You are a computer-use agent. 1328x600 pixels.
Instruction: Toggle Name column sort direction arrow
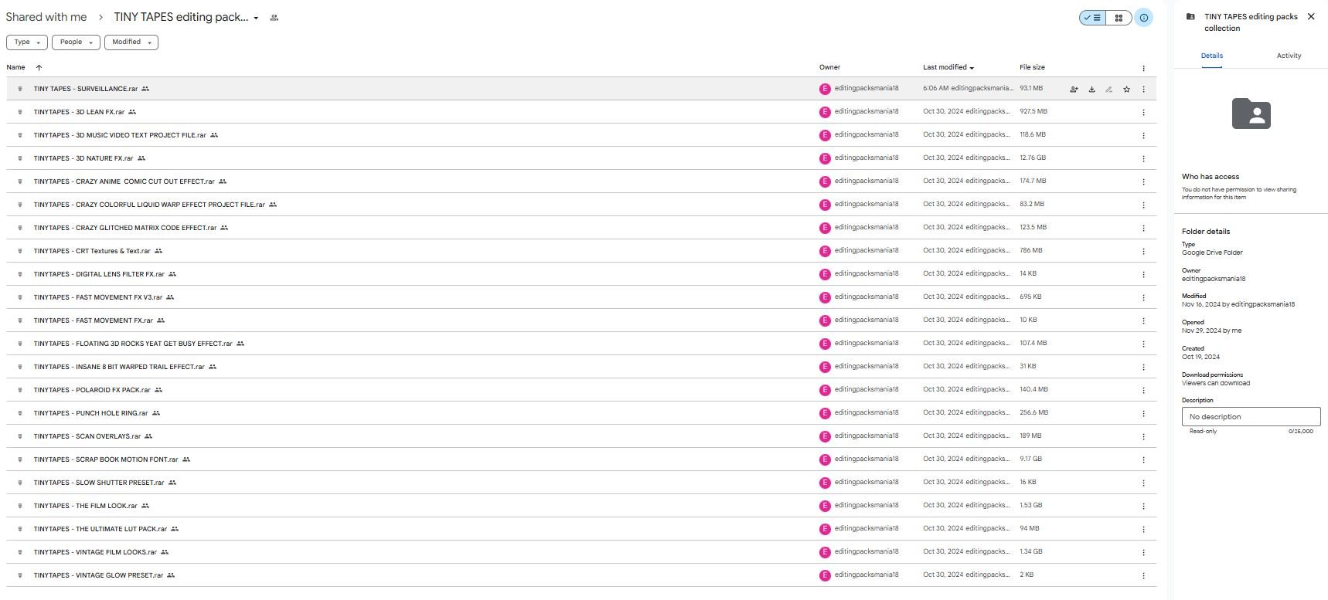[39, 68]
